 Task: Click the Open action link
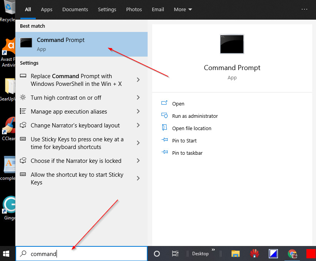point(178,104)
